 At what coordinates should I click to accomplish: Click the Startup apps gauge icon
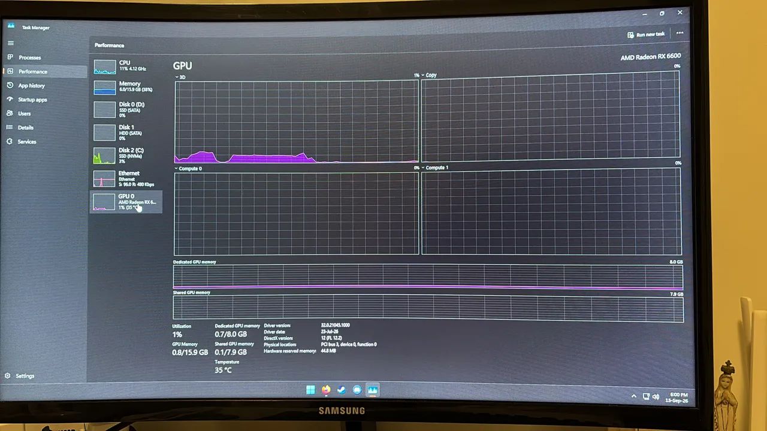[10, 99]
